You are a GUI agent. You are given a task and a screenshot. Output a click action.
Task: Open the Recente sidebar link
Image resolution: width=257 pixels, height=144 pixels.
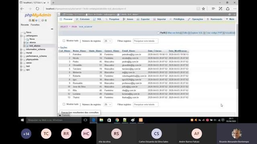click(x=25, y=25)
